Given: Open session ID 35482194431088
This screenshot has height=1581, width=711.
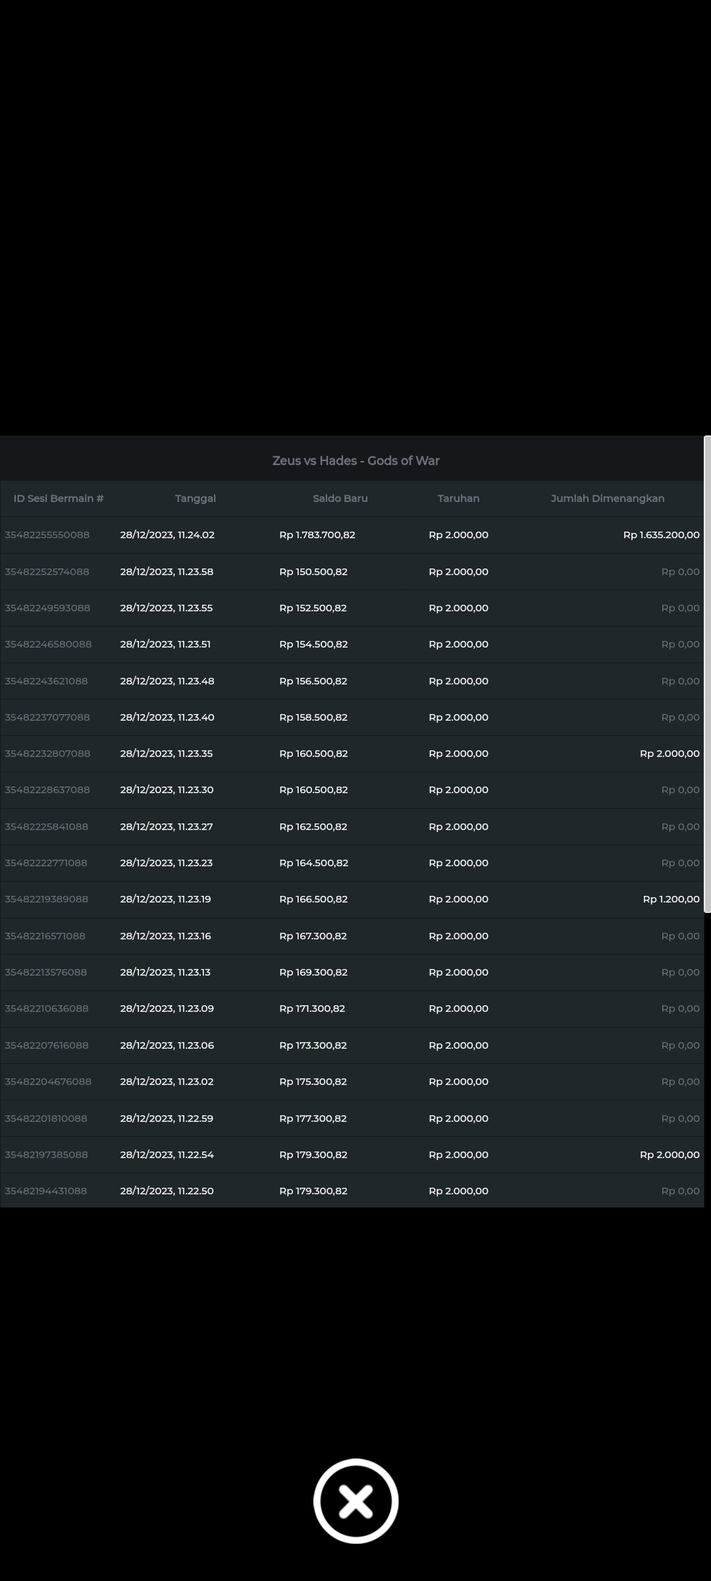Looking at the screenshot, I should (x=46, y=1191).
